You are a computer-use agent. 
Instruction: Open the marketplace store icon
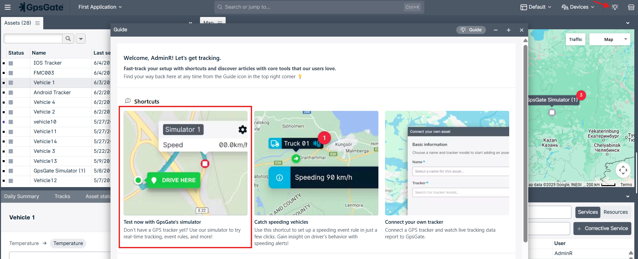coord(631,7)
